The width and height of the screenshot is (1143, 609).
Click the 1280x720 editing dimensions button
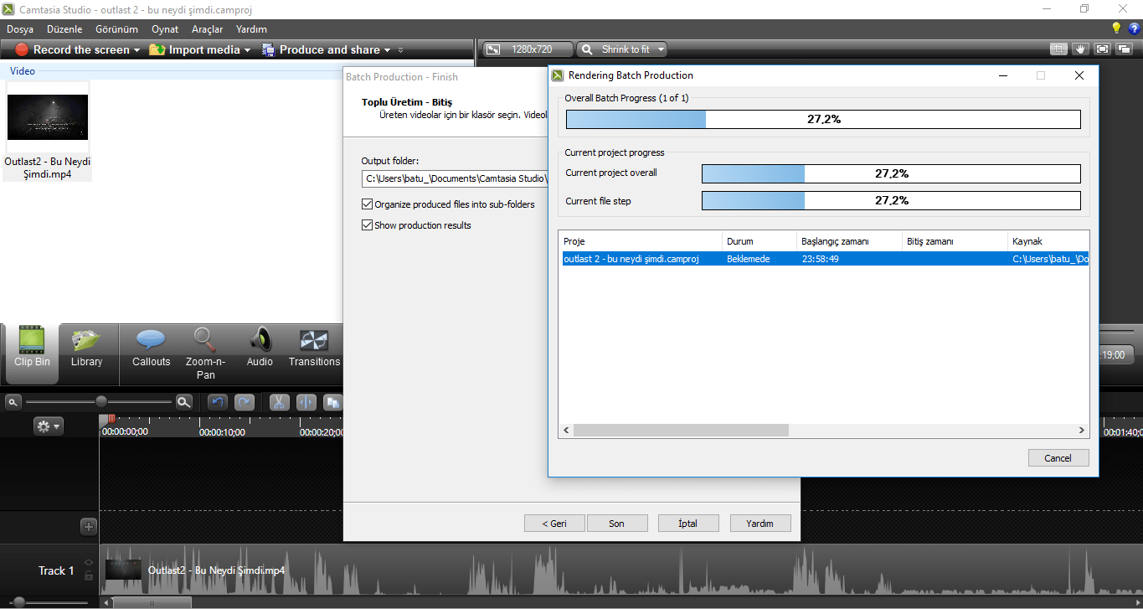(528, 49)
